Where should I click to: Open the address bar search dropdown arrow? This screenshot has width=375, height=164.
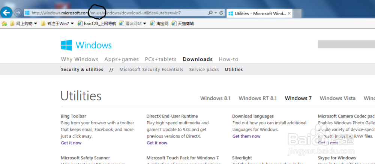(x=216, y=13)
